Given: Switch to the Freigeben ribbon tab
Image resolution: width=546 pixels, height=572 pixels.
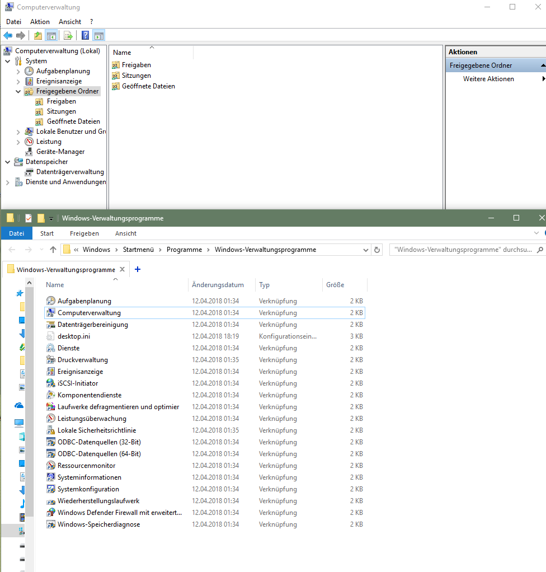Looking at the screenshot, I should 84,233.
